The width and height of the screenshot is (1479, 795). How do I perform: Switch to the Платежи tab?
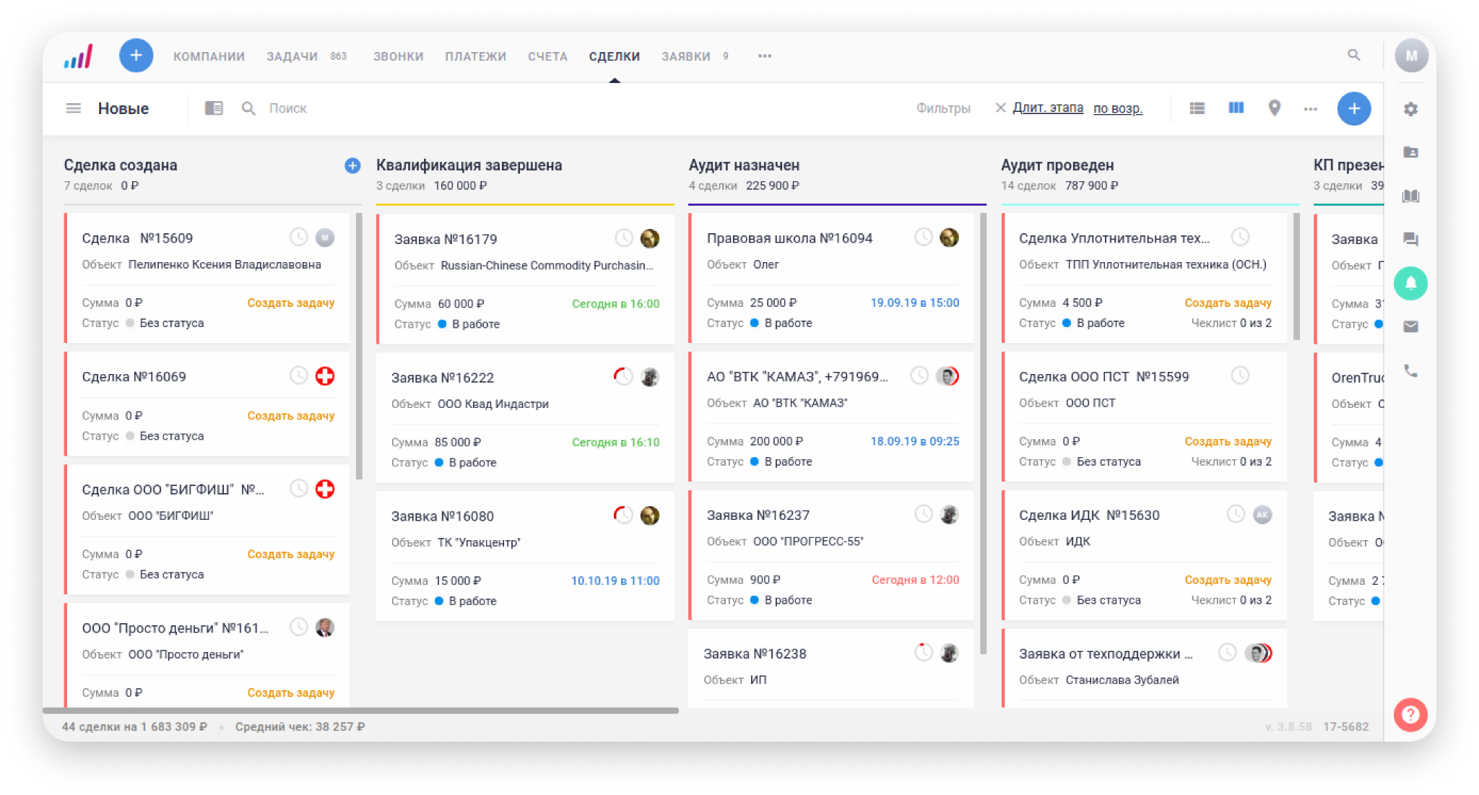coord(475,56)
